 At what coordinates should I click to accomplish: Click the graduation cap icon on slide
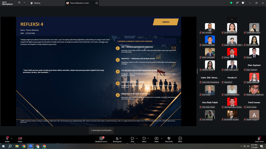173,48
